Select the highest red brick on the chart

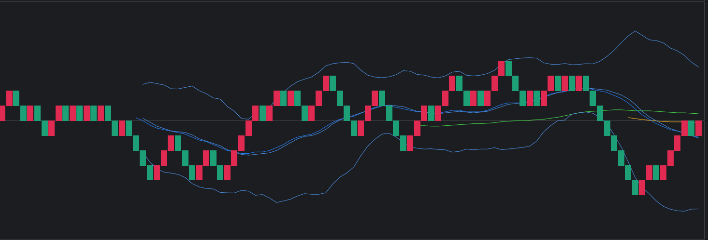coord(501,68)
